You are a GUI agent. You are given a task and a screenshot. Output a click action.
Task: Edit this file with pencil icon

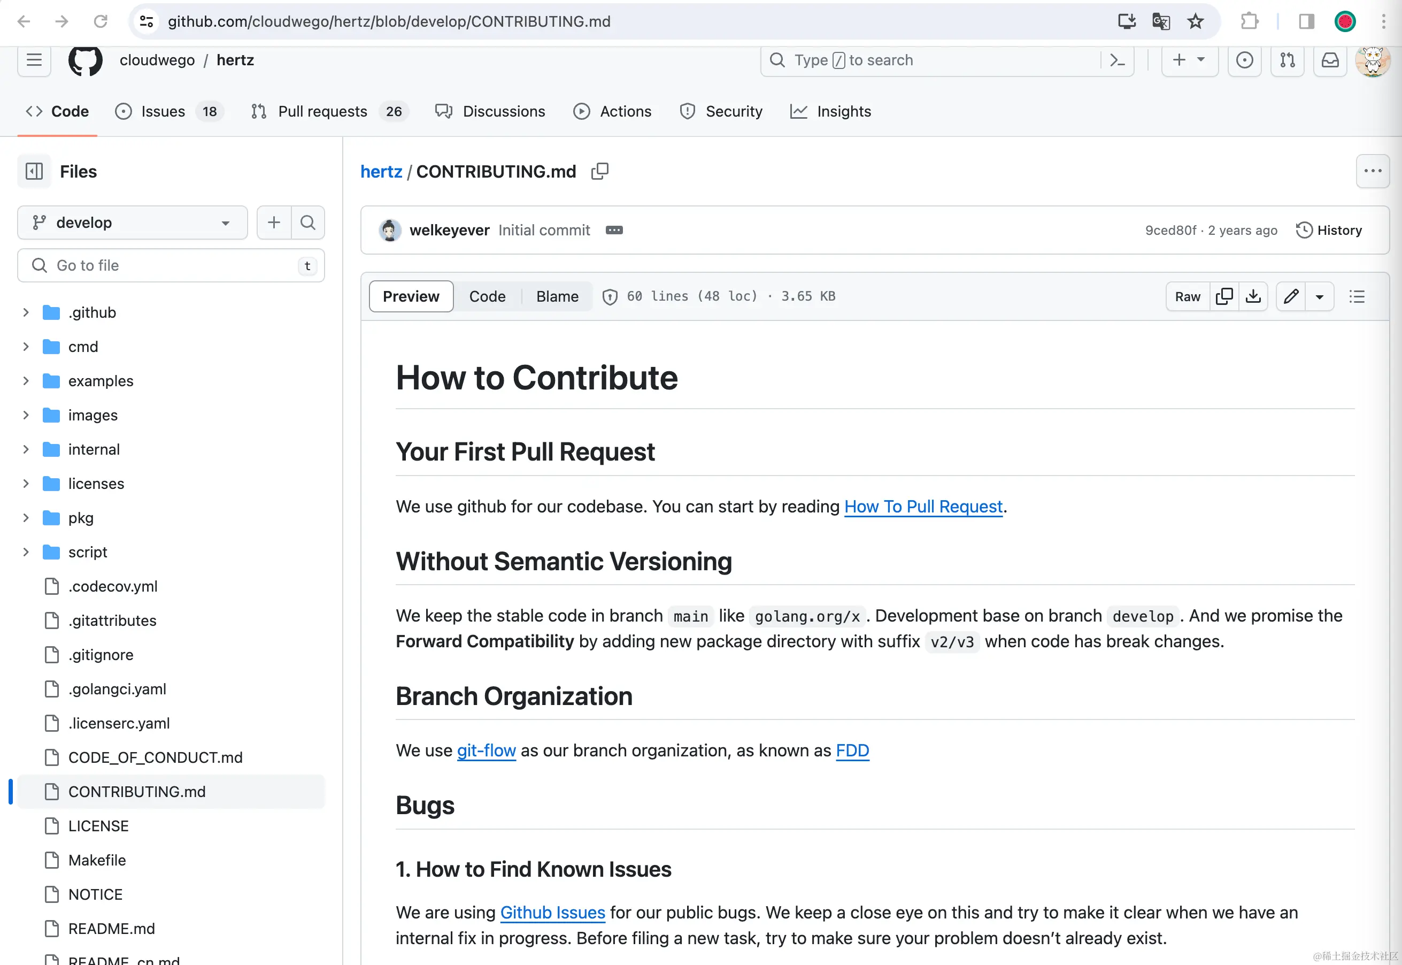(x=1291, y=296)
